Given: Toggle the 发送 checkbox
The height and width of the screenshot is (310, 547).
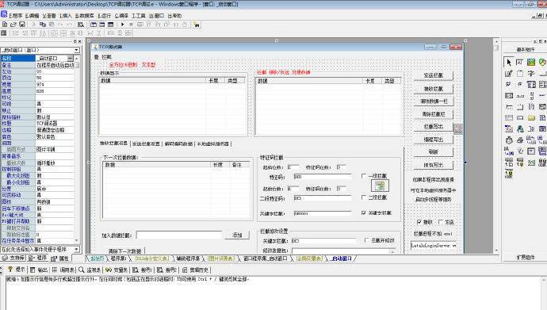Looking at the screenshot, I should [x=441, y=222].
